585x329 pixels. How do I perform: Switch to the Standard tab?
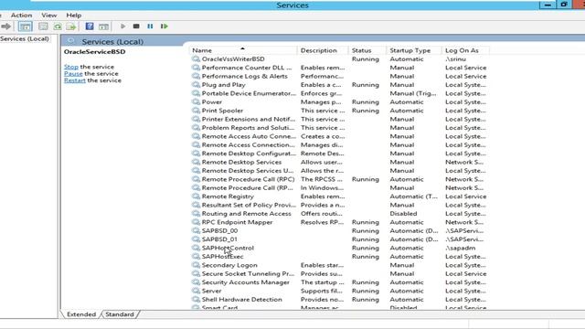point(120,314)
